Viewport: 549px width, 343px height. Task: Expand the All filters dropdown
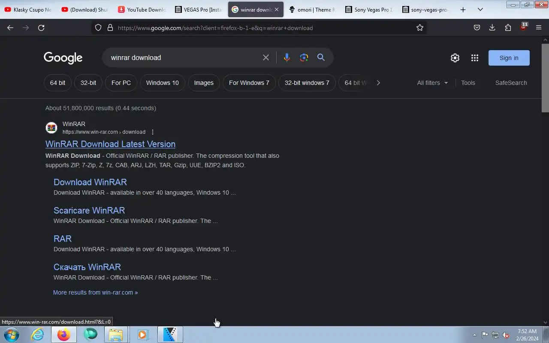[x=432, y=83]
